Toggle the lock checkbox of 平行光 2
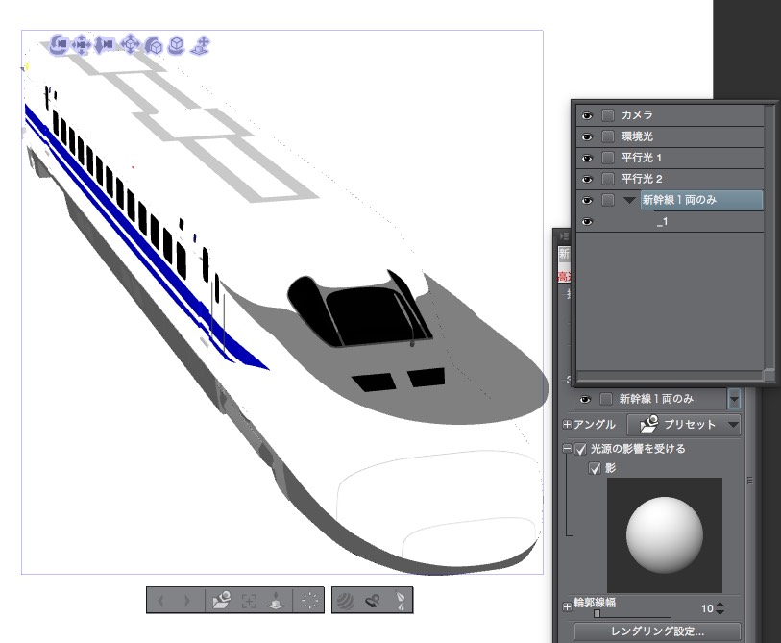Viewport: 781px width, 643px height. coord(608,179)
